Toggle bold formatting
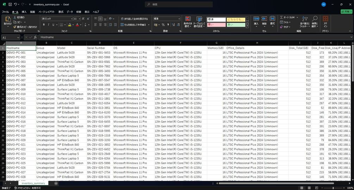This screenshot has width=354, height=190. [44, 25]
